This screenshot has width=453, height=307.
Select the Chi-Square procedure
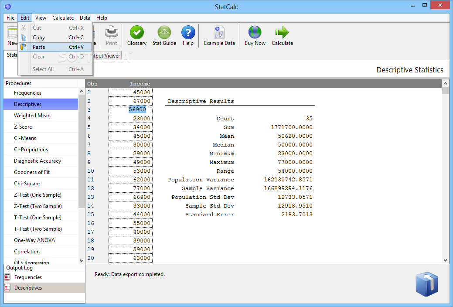point(41,184)
